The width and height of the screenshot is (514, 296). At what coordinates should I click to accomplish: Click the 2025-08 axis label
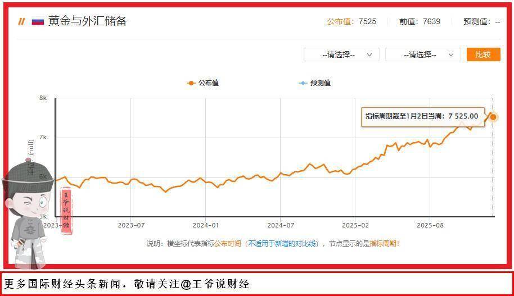click(x=430, y=225)
